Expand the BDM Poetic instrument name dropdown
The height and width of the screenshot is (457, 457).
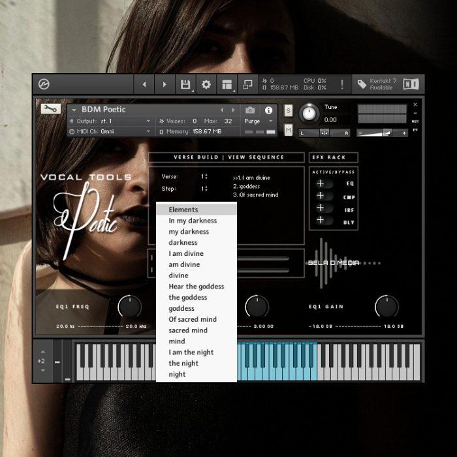click(74, 110)
